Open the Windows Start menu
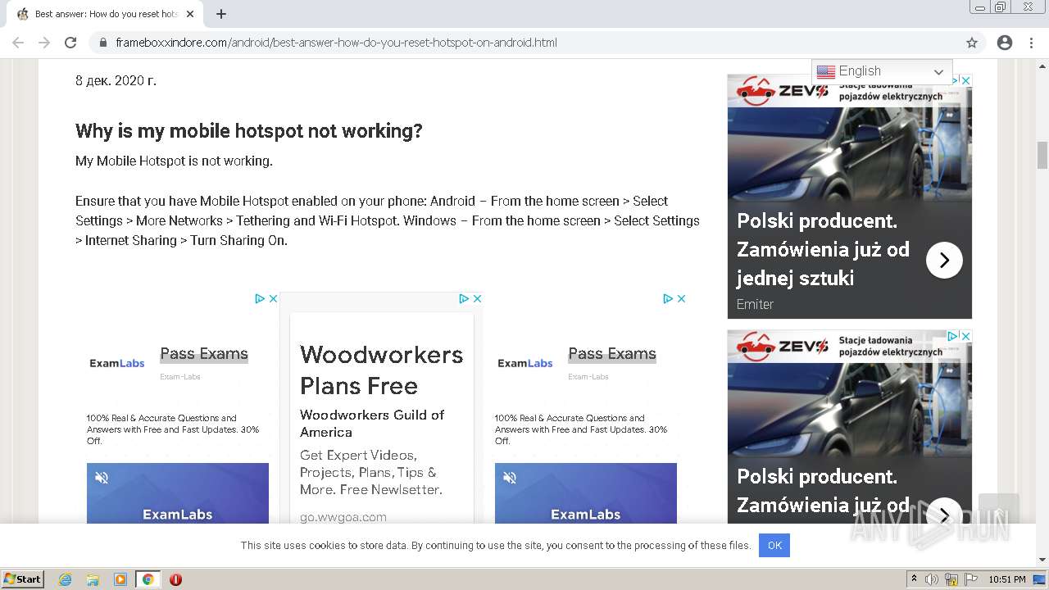Image resolution: width=1049 pixels, height=590 pixels. click(x=23, y=579)
